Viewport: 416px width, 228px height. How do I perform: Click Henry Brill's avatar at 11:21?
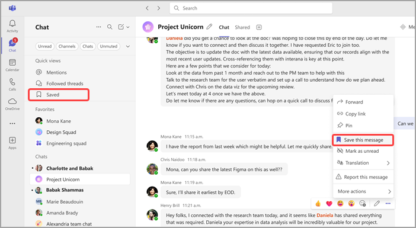(x=152, y=215)
